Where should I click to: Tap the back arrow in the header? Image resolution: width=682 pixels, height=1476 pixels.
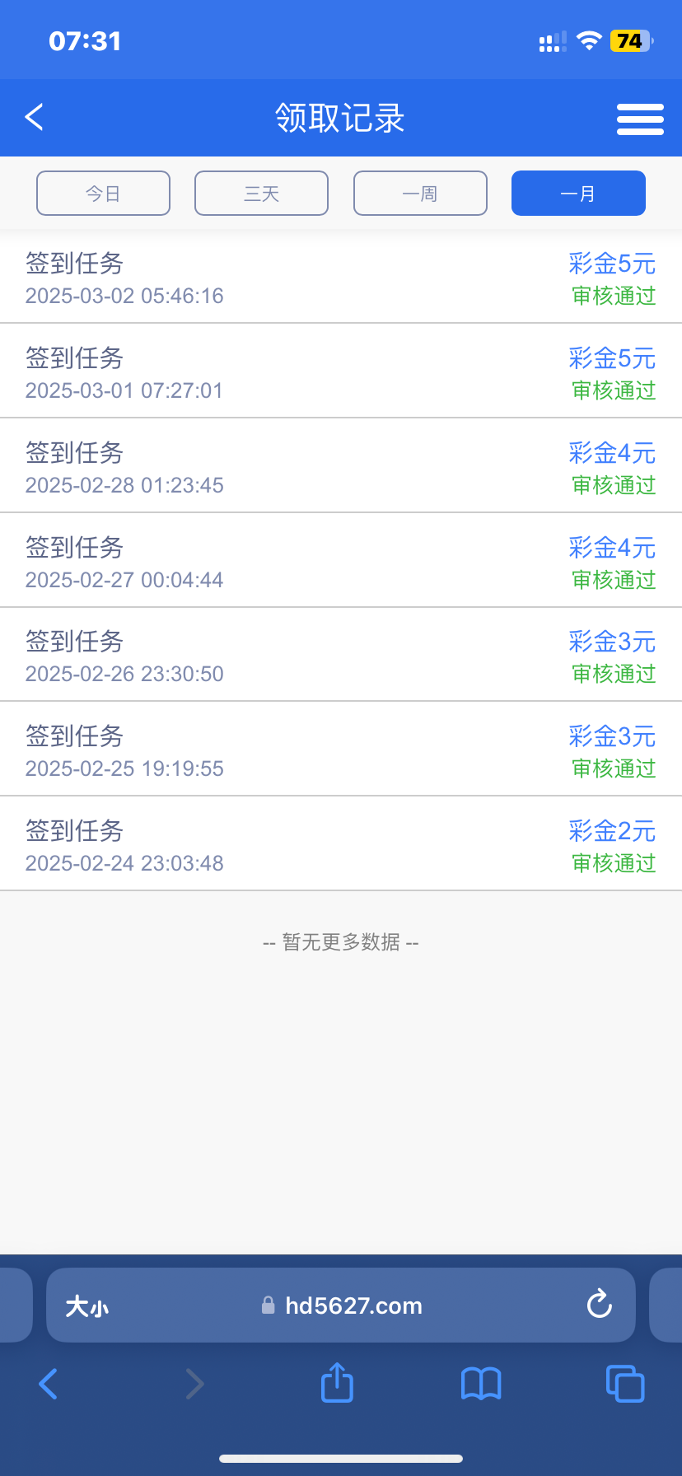pos(35,118)
